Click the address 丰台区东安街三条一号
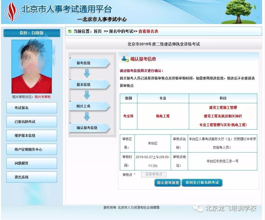265x220 pixels. click(222, 161)
